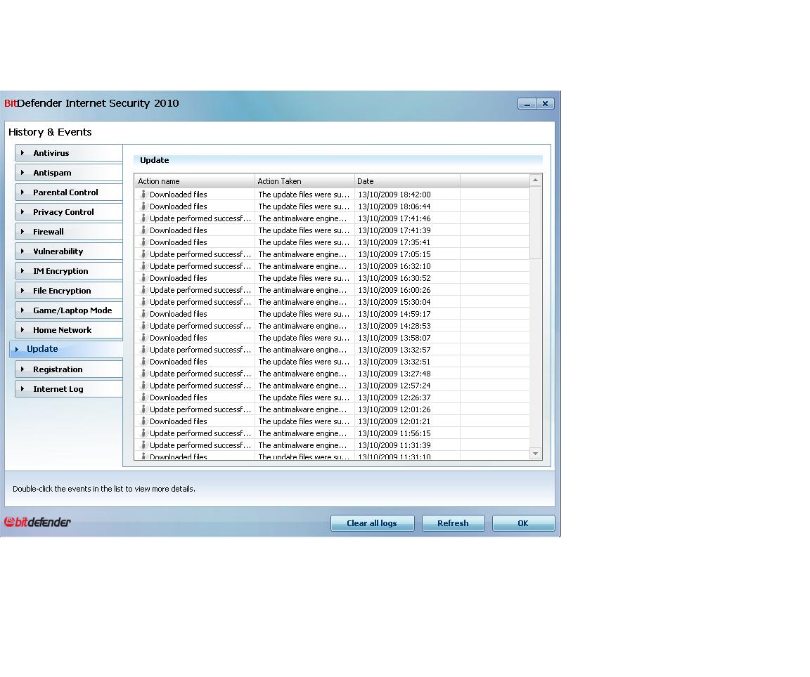Select event dated 13/10/2009 15:30:04

tap(332, 301)
